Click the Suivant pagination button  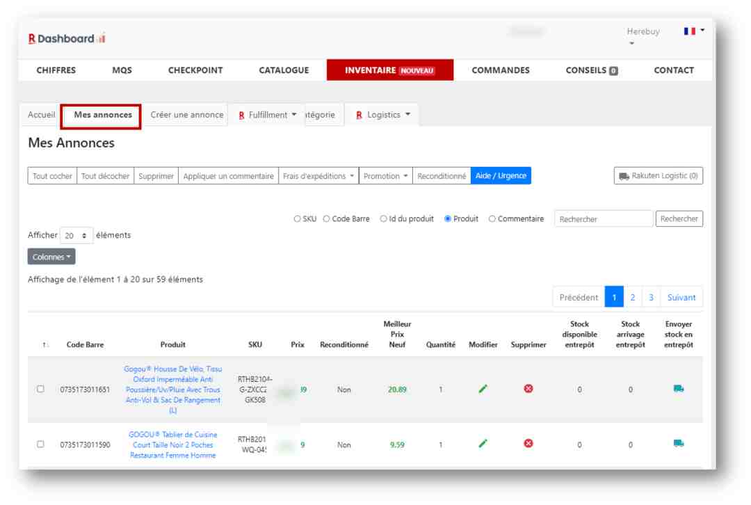[x=681, y=298]
